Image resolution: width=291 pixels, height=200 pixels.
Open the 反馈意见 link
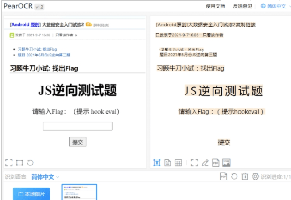[242, 6]
